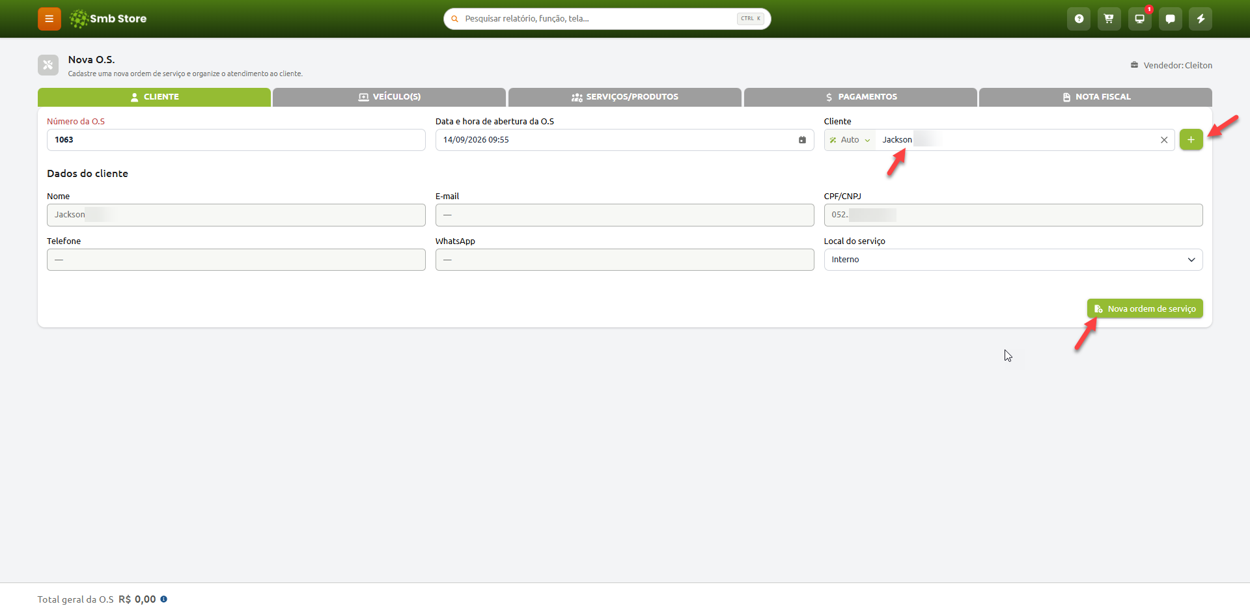Click the Nova O.S. tools icon
This screenshot has width=1250, height=615.
48,65
